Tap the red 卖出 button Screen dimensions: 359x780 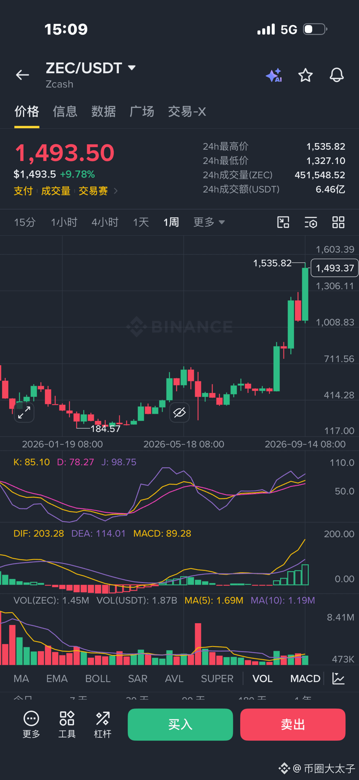tap(293, 725)
